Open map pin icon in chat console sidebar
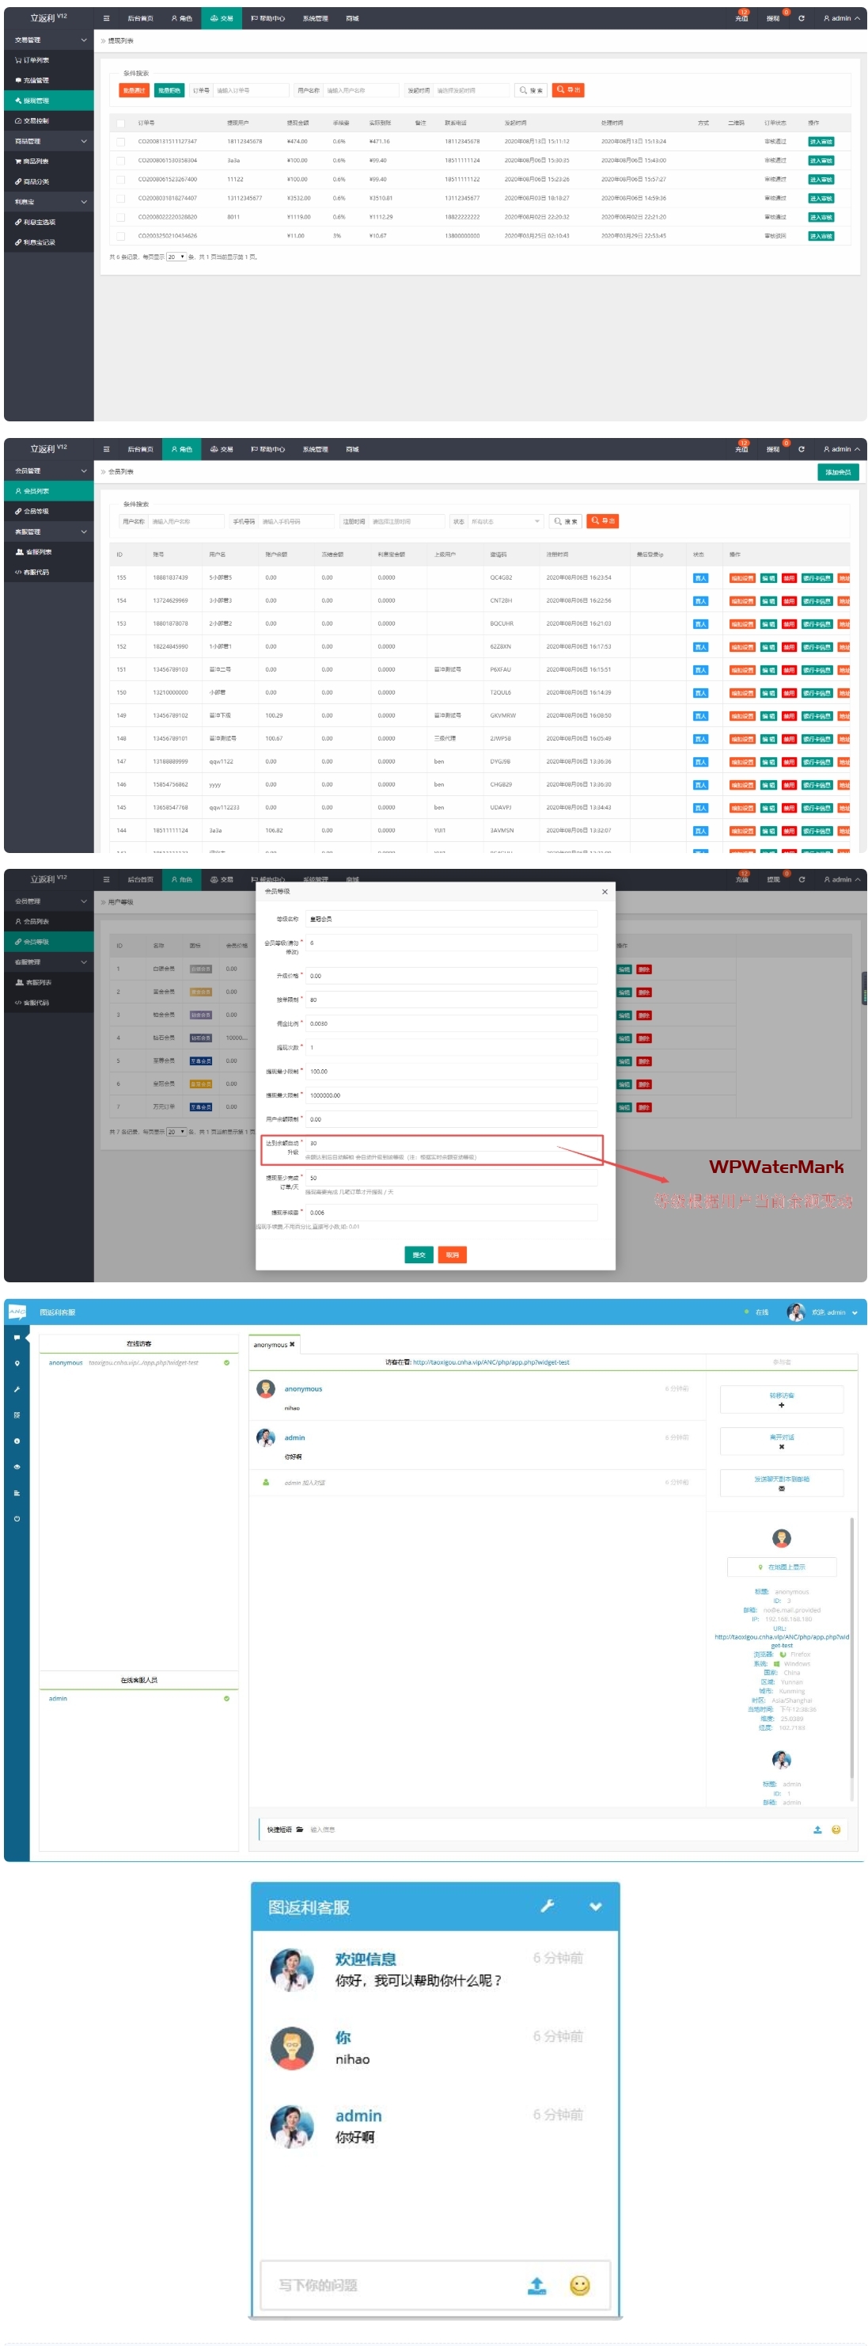 [17, 1363]
